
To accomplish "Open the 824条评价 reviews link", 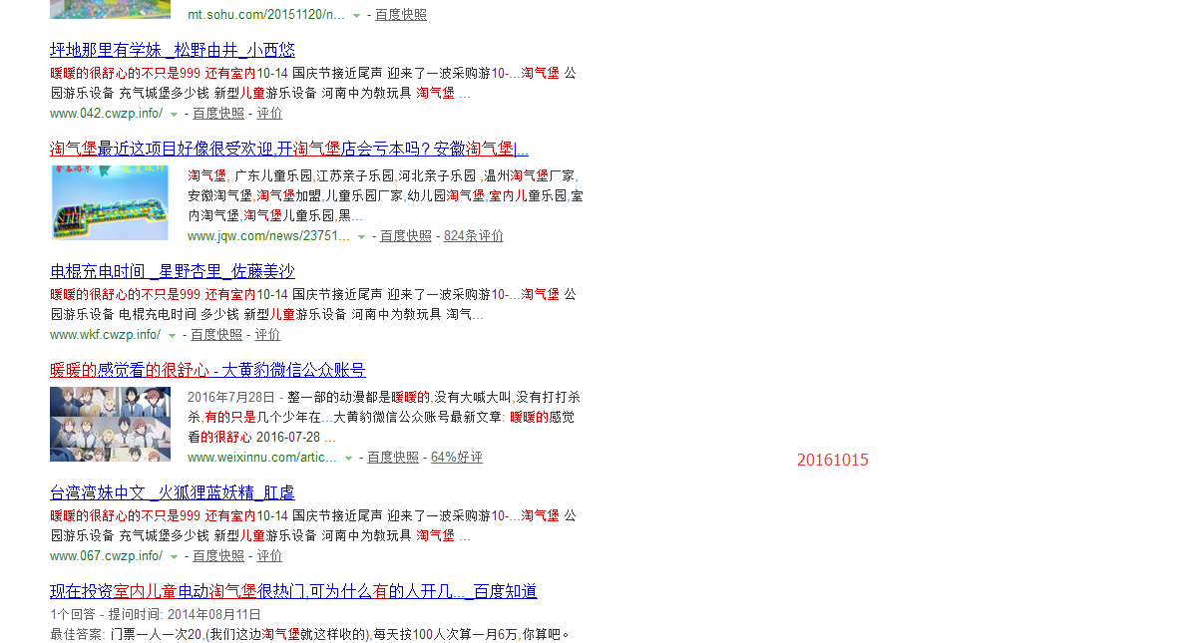I will (x=474, y=236).
